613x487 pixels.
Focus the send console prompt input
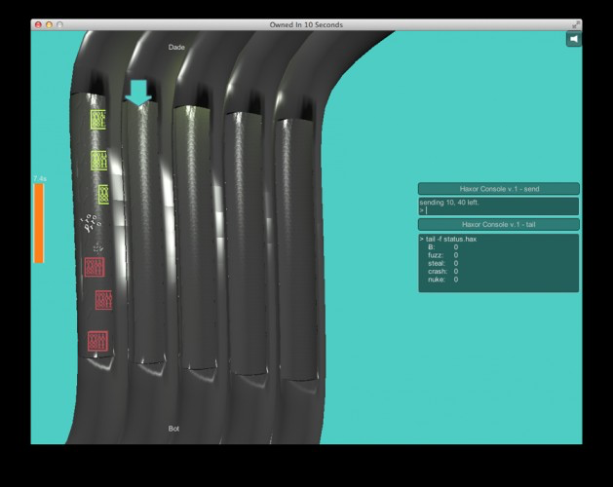[x=499, y=210]
